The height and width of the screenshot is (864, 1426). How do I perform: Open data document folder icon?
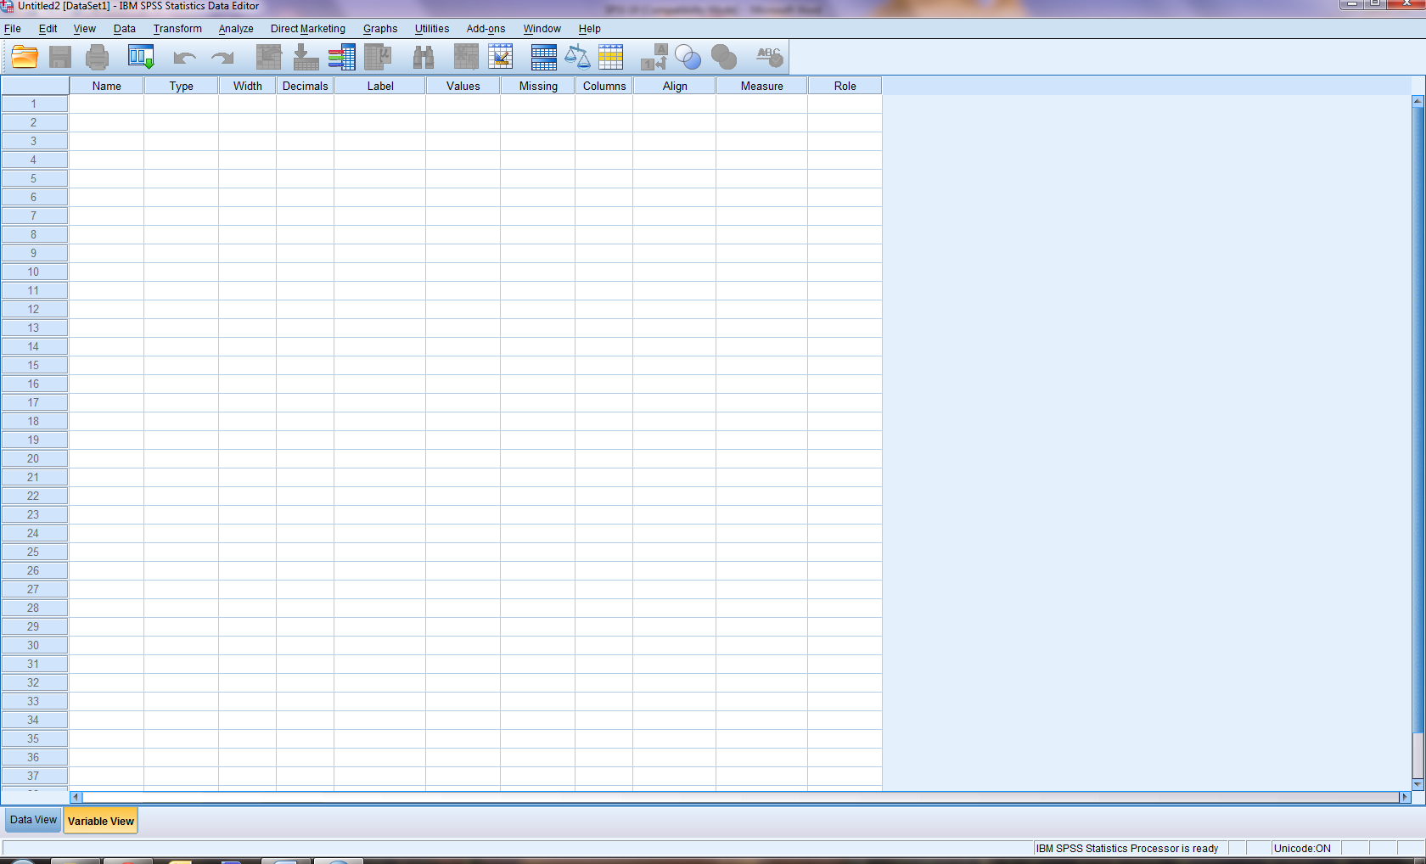click(25, 57)
